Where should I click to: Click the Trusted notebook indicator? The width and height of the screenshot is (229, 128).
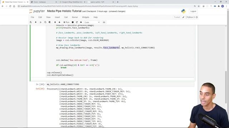177,17
